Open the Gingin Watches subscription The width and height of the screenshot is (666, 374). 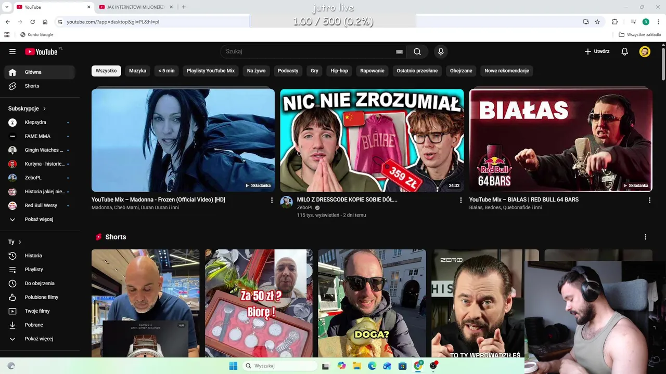tap(40, 150)
